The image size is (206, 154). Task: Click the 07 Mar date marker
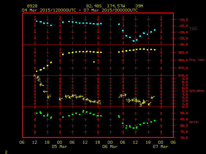pyautogui.click(x=160, y=147)
